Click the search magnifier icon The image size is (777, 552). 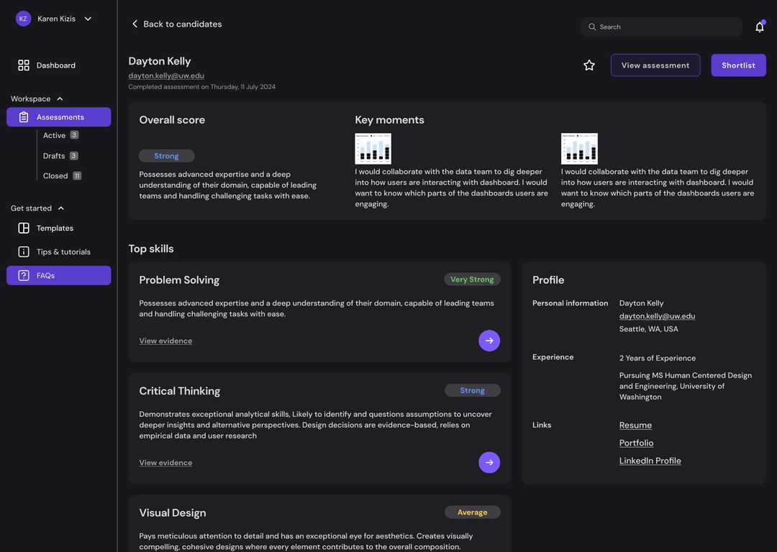pyautogui.click(x=592, y=27)
